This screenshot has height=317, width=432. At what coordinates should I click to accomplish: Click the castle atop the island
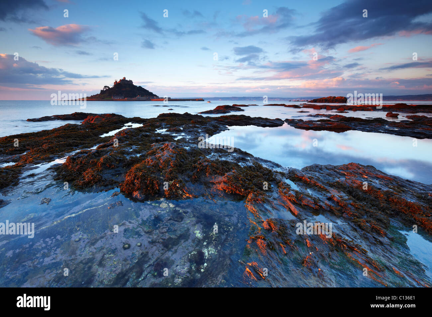[123, 81]
